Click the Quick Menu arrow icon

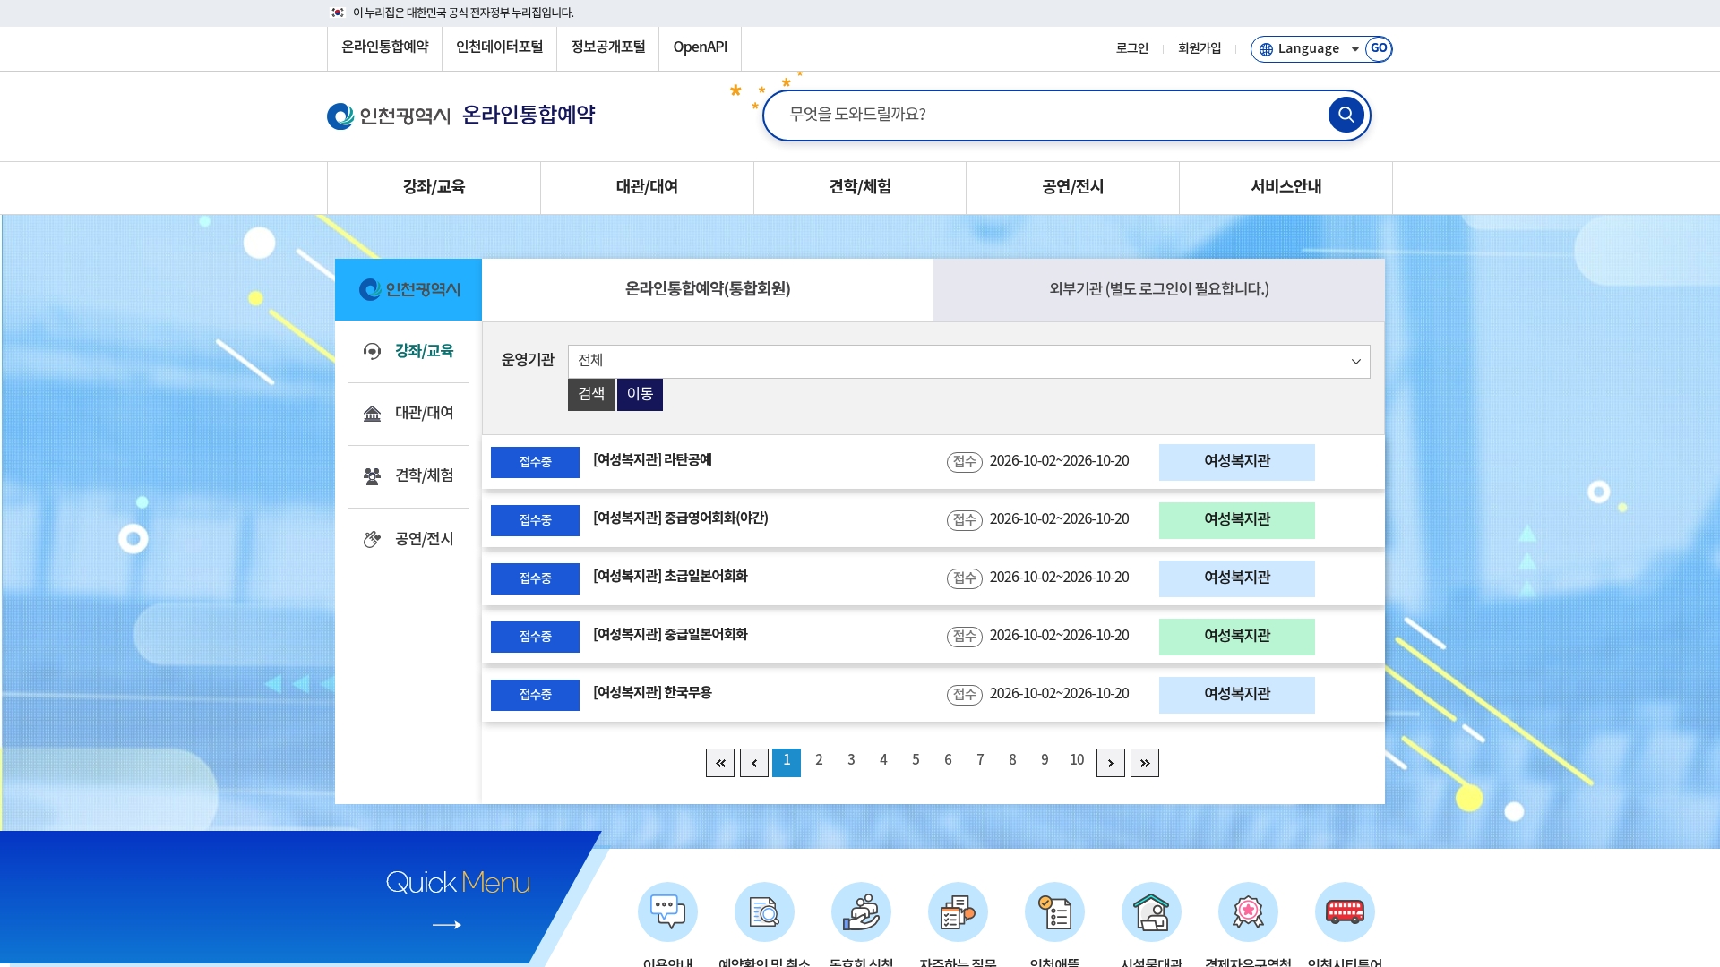click(x=447, y=925)
